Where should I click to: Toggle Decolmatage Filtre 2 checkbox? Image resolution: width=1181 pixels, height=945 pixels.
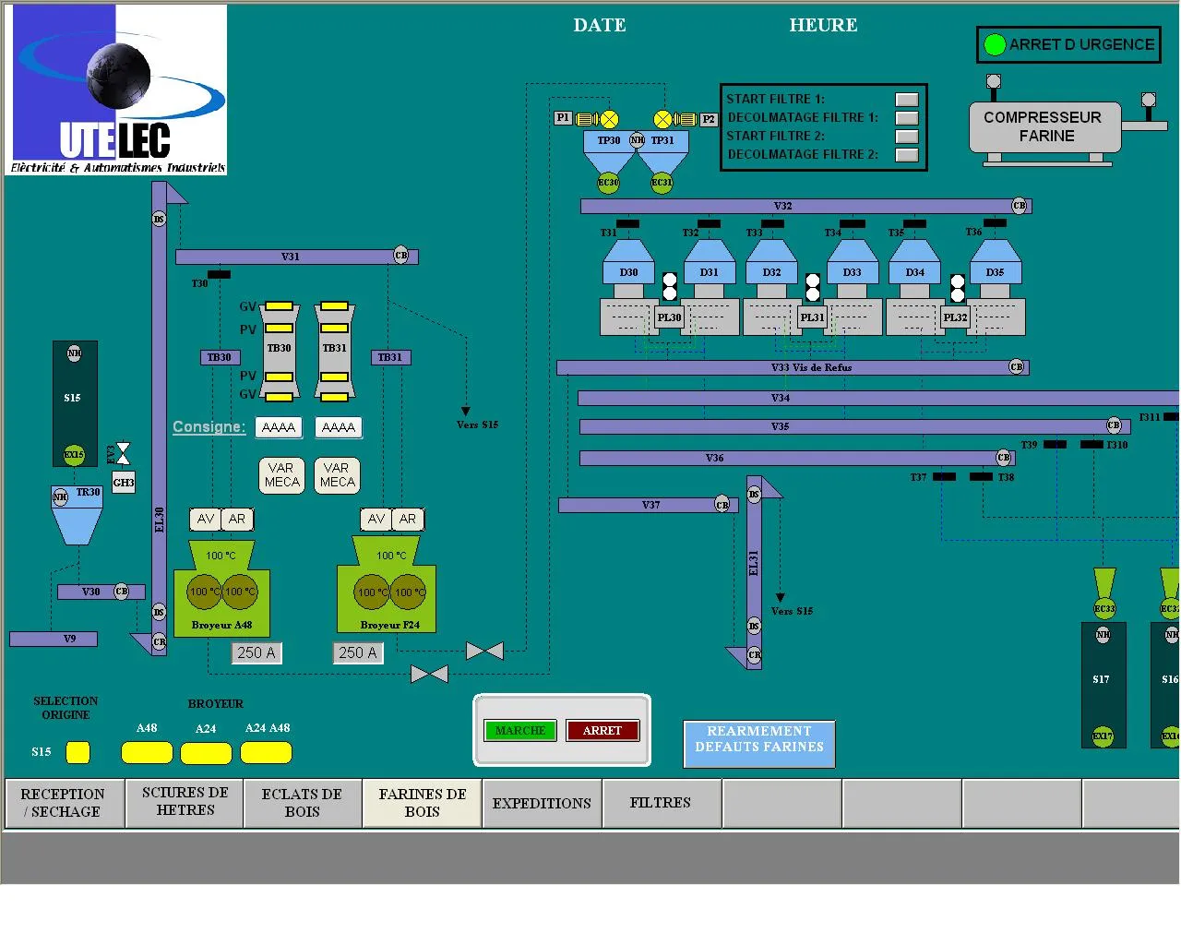(907, 155)
